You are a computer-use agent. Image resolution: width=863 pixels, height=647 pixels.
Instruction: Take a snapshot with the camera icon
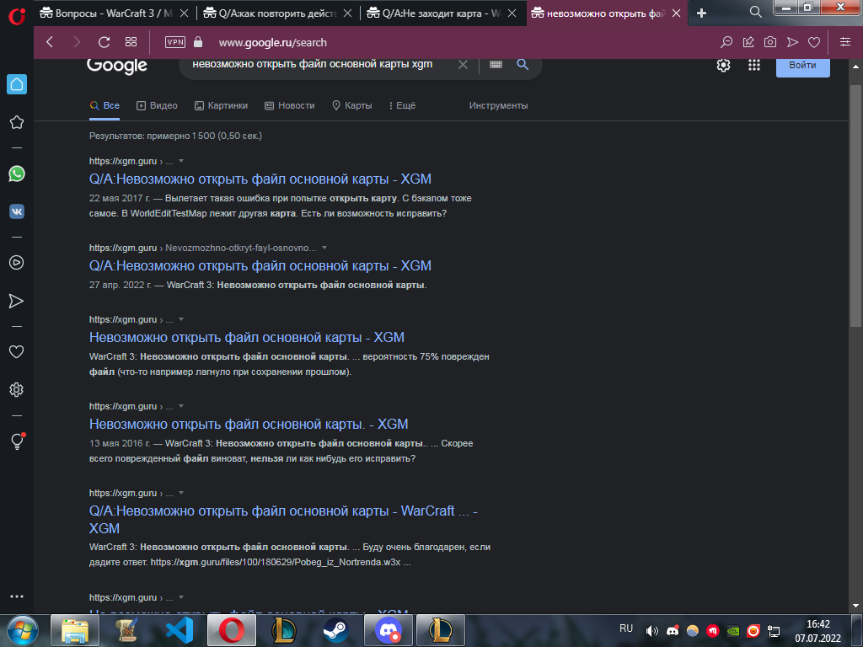(x=770, y=42)
